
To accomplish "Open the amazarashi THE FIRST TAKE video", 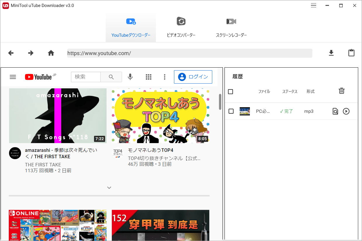I will pyautogui.click(x=58, y=116).
